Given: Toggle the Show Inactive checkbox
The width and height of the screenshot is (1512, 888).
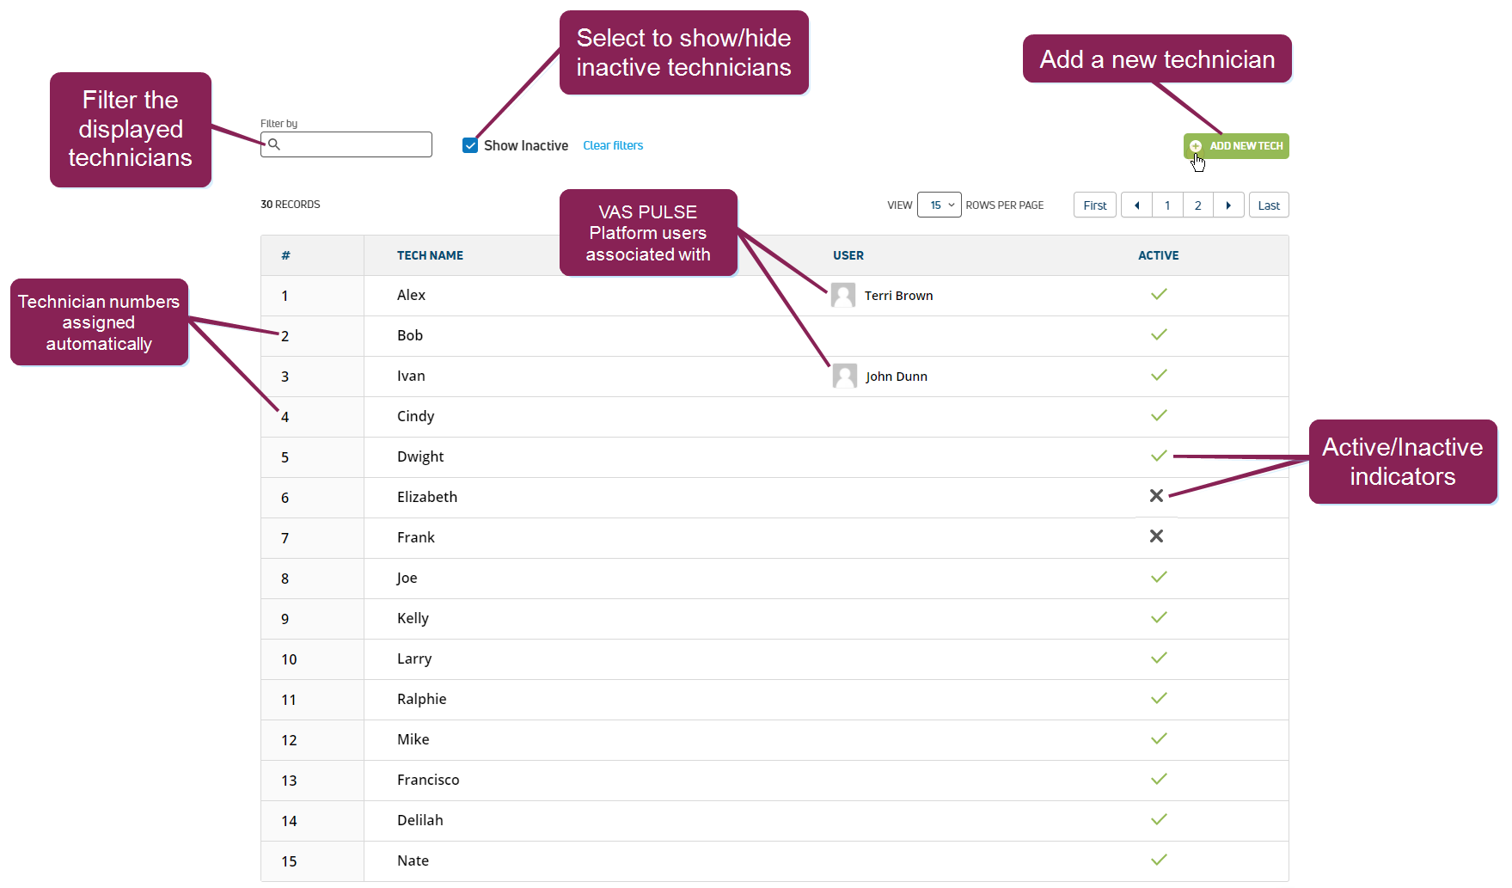Looking at the screenshot, I should click(x=470, y=145).
